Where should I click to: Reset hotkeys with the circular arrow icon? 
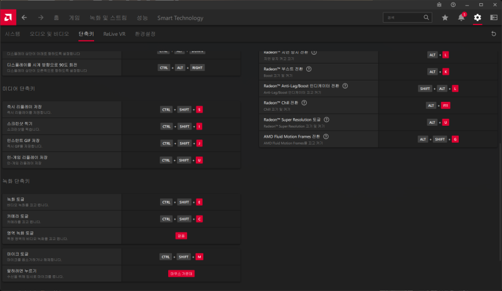click(494, 34)
